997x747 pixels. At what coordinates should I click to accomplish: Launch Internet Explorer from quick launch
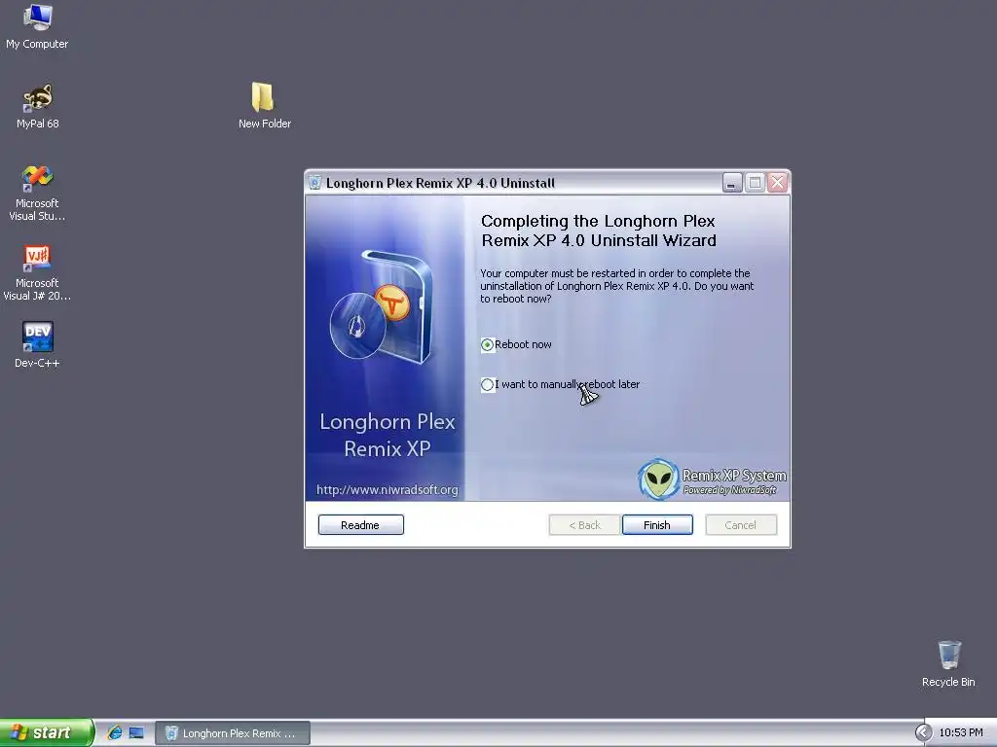click(115, 732)
